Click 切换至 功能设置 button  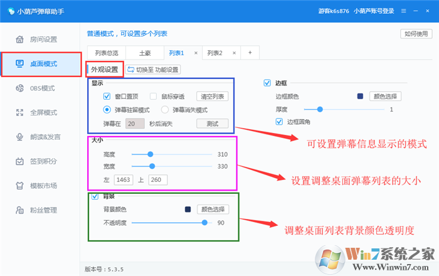pos(153,70)
